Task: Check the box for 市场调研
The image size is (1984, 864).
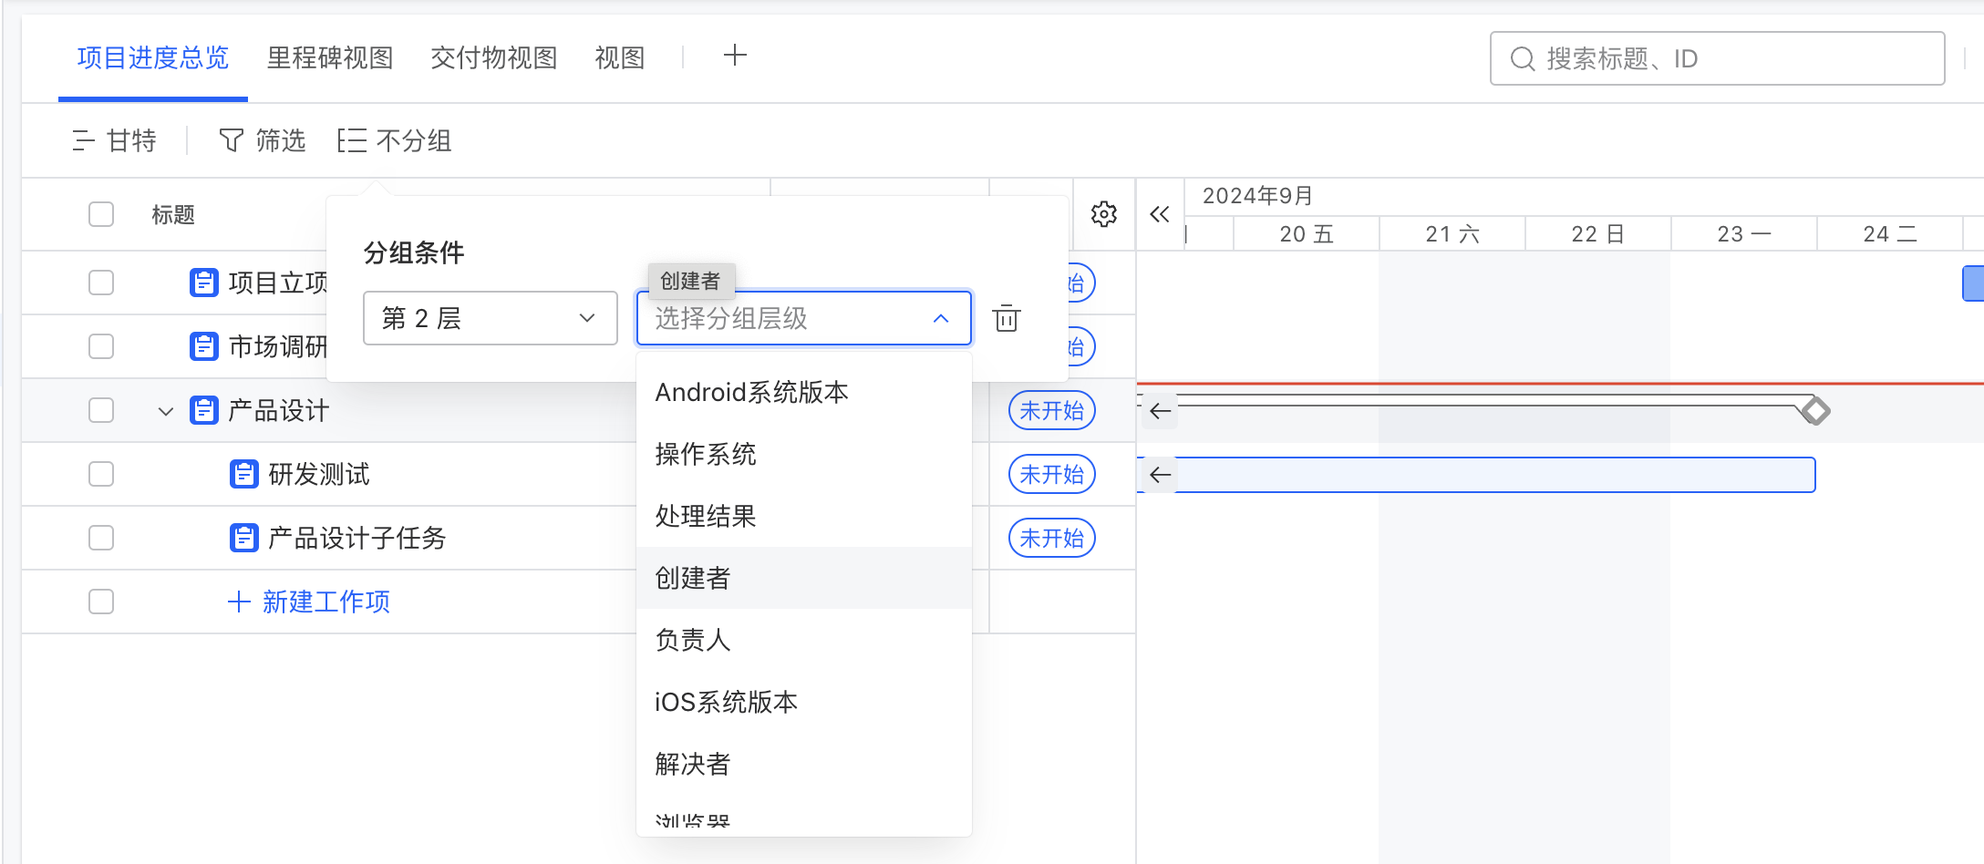Action: (101, 346)
